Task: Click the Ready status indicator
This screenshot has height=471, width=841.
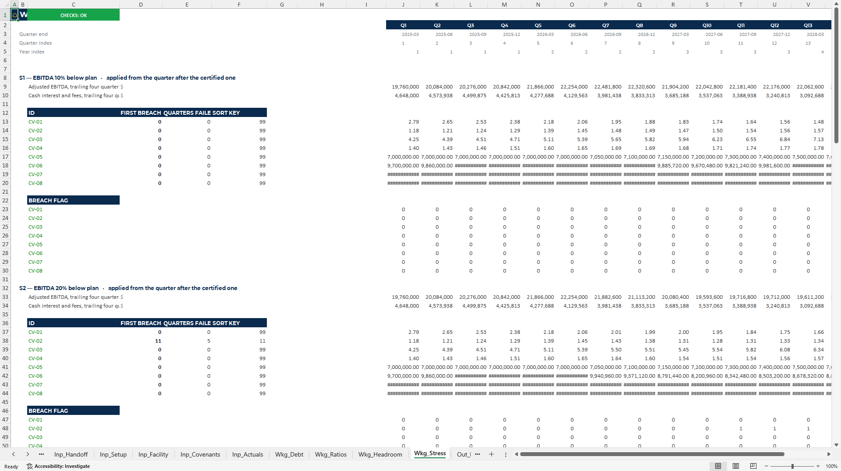Action: [11, 467]
